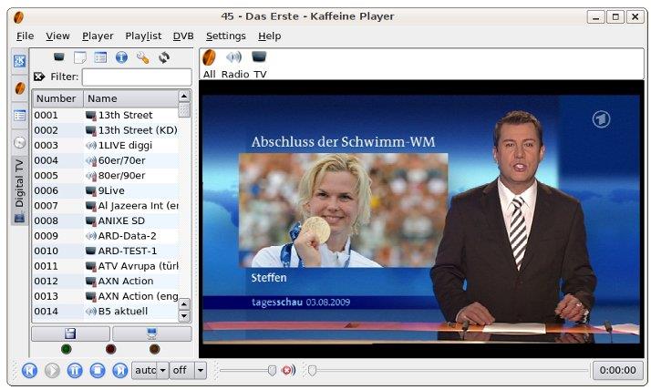
Task: Click the Das Erste video display area
Action: coord(421,219)
